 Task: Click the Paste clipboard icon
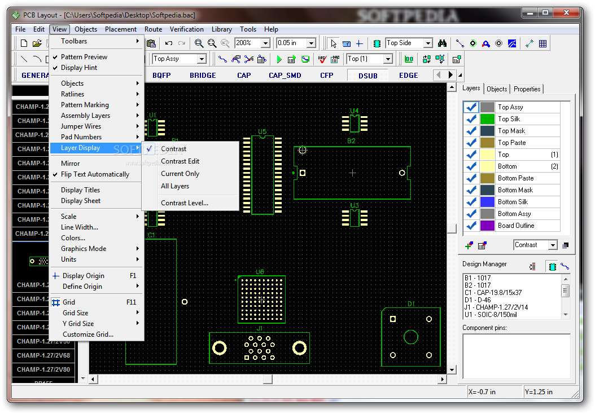coord(151,43)
